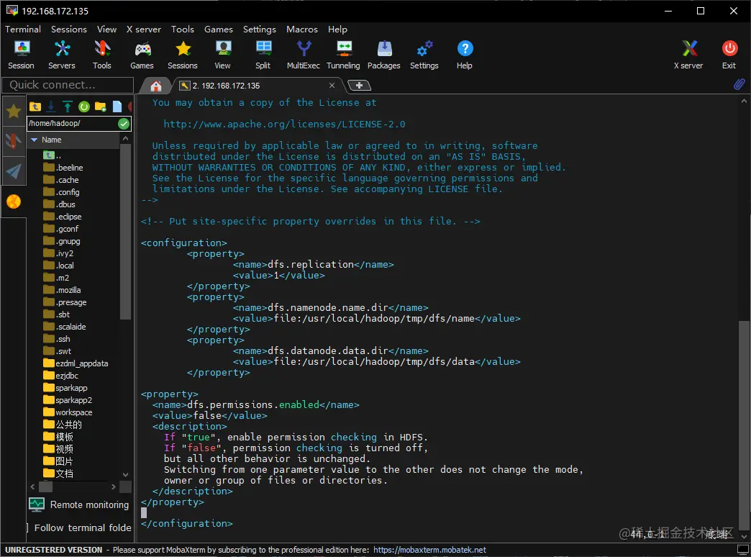Click the green path confirm checkmark
The image size is (751, 557).
pos(124,124)
